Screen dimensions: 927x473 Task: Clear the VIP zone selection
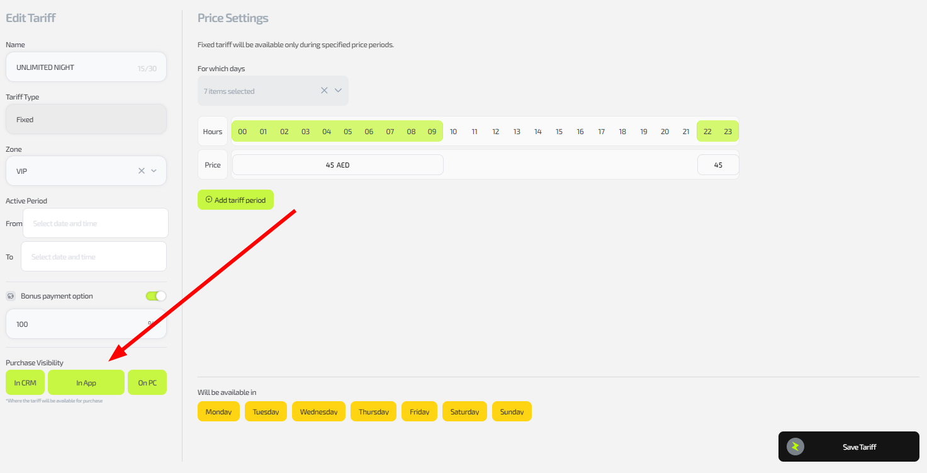(x=142, y=171)
